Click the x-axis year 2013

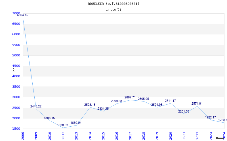coord(76,136)
